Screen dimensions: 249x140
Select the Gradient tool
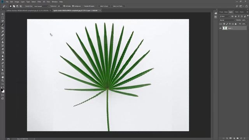click(3, 52)
